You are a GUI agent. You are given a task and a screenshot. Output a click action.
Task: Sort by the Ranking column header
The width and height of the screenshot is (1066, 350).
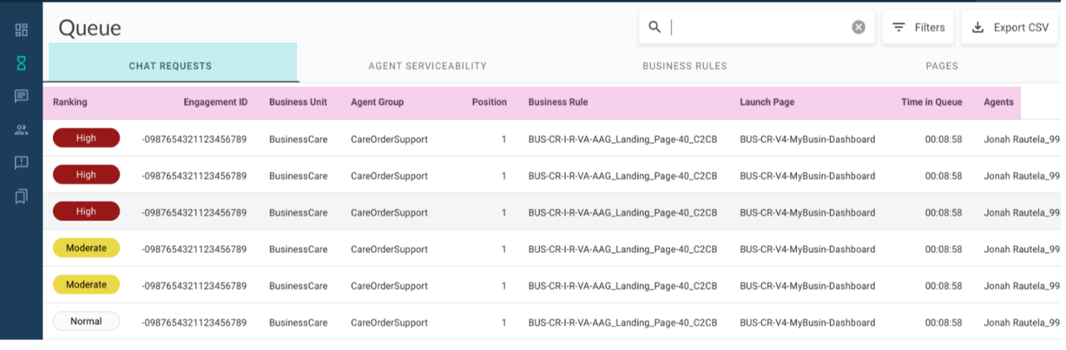click(70, 102)
